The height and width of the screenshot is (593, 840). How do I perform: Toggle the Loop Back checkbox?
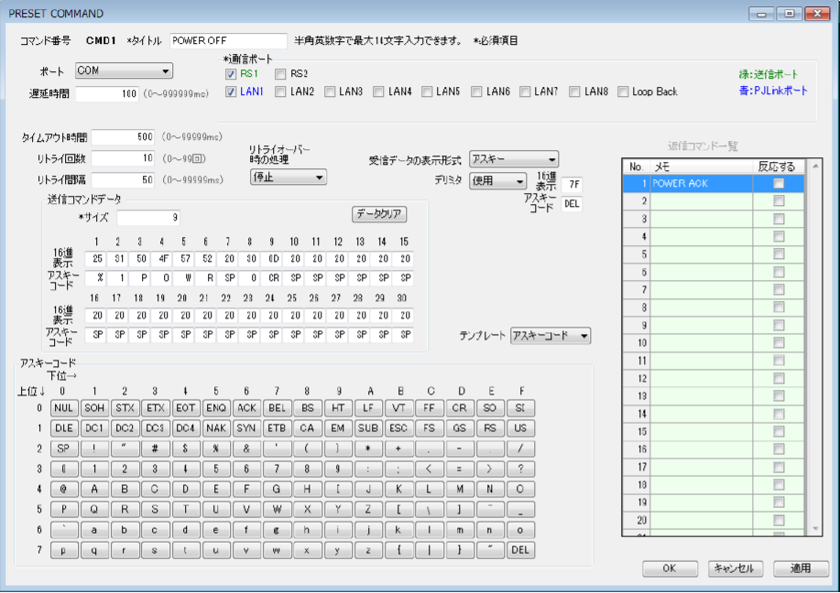click(x=623, y=92)
